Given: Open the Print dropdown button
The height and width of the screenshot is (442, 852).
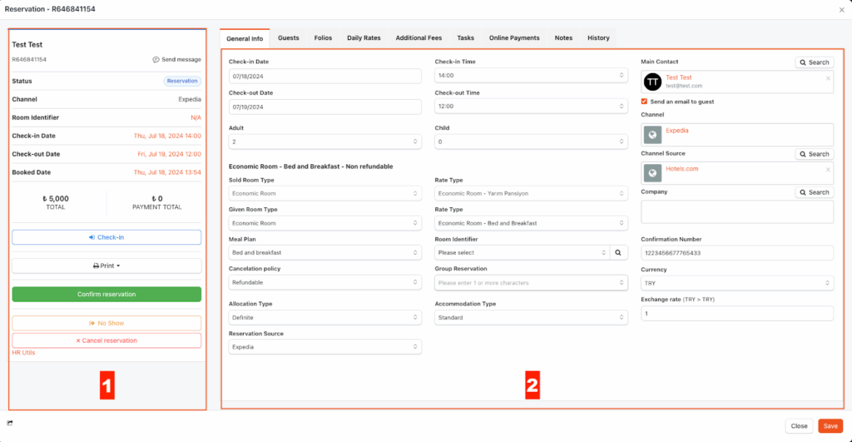Looking at the screenshot, I should (106, 266).
